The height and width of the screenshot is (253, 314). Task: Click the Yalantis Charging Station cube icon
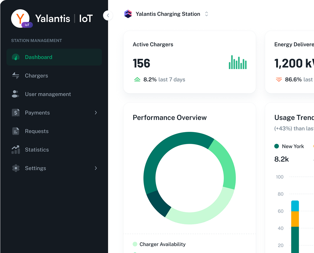128,14
